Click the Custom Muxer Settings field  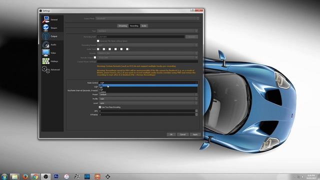[x=147, y=61]
